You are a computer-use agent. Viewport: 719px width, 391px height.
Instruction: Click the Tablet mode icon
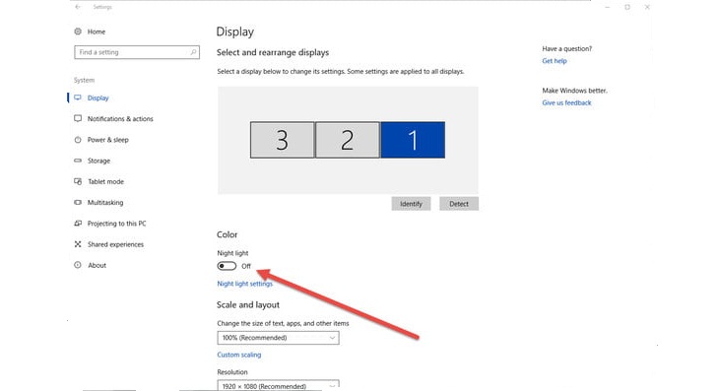point(78,181)
